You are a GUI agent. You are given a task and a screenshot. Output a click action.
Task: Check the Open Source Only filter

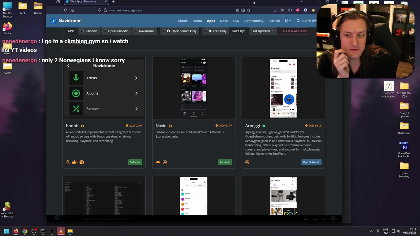click(164, 31)
